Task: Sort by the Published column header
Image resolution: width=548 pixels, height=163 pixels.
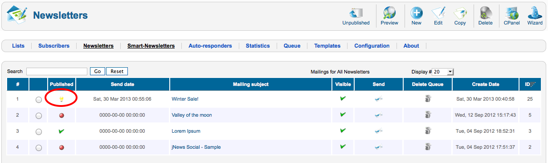Action: point(61,84)
